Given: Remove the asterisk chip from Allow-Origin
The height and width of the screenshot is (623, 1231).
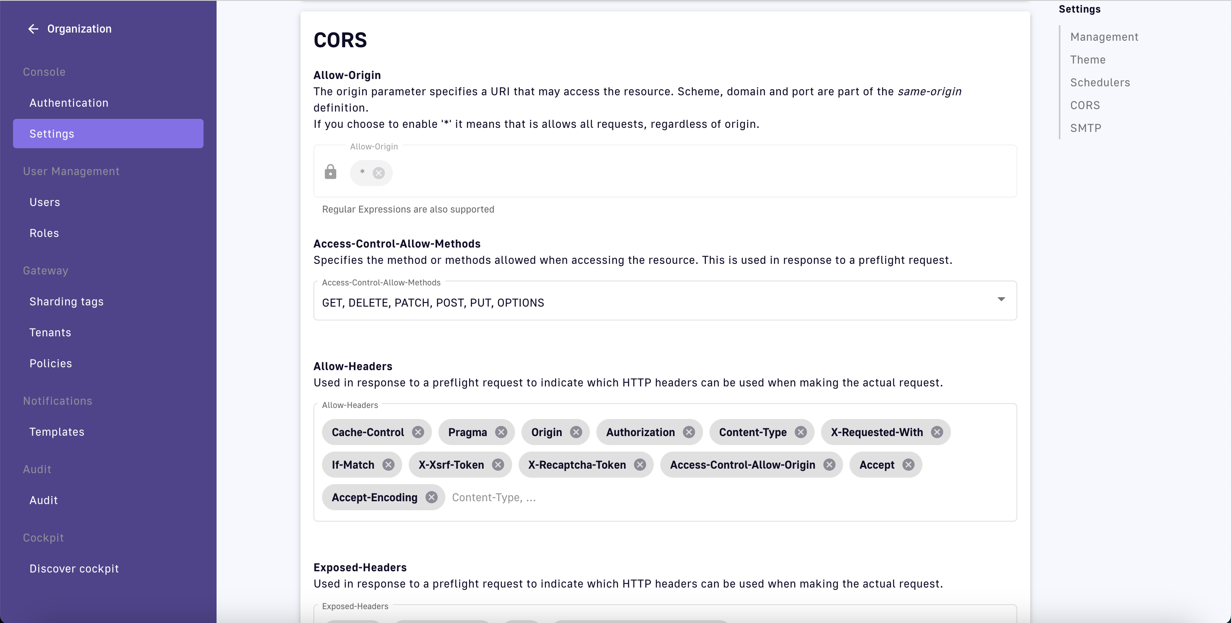Looking at the screenshot, I should click(379, 173).
